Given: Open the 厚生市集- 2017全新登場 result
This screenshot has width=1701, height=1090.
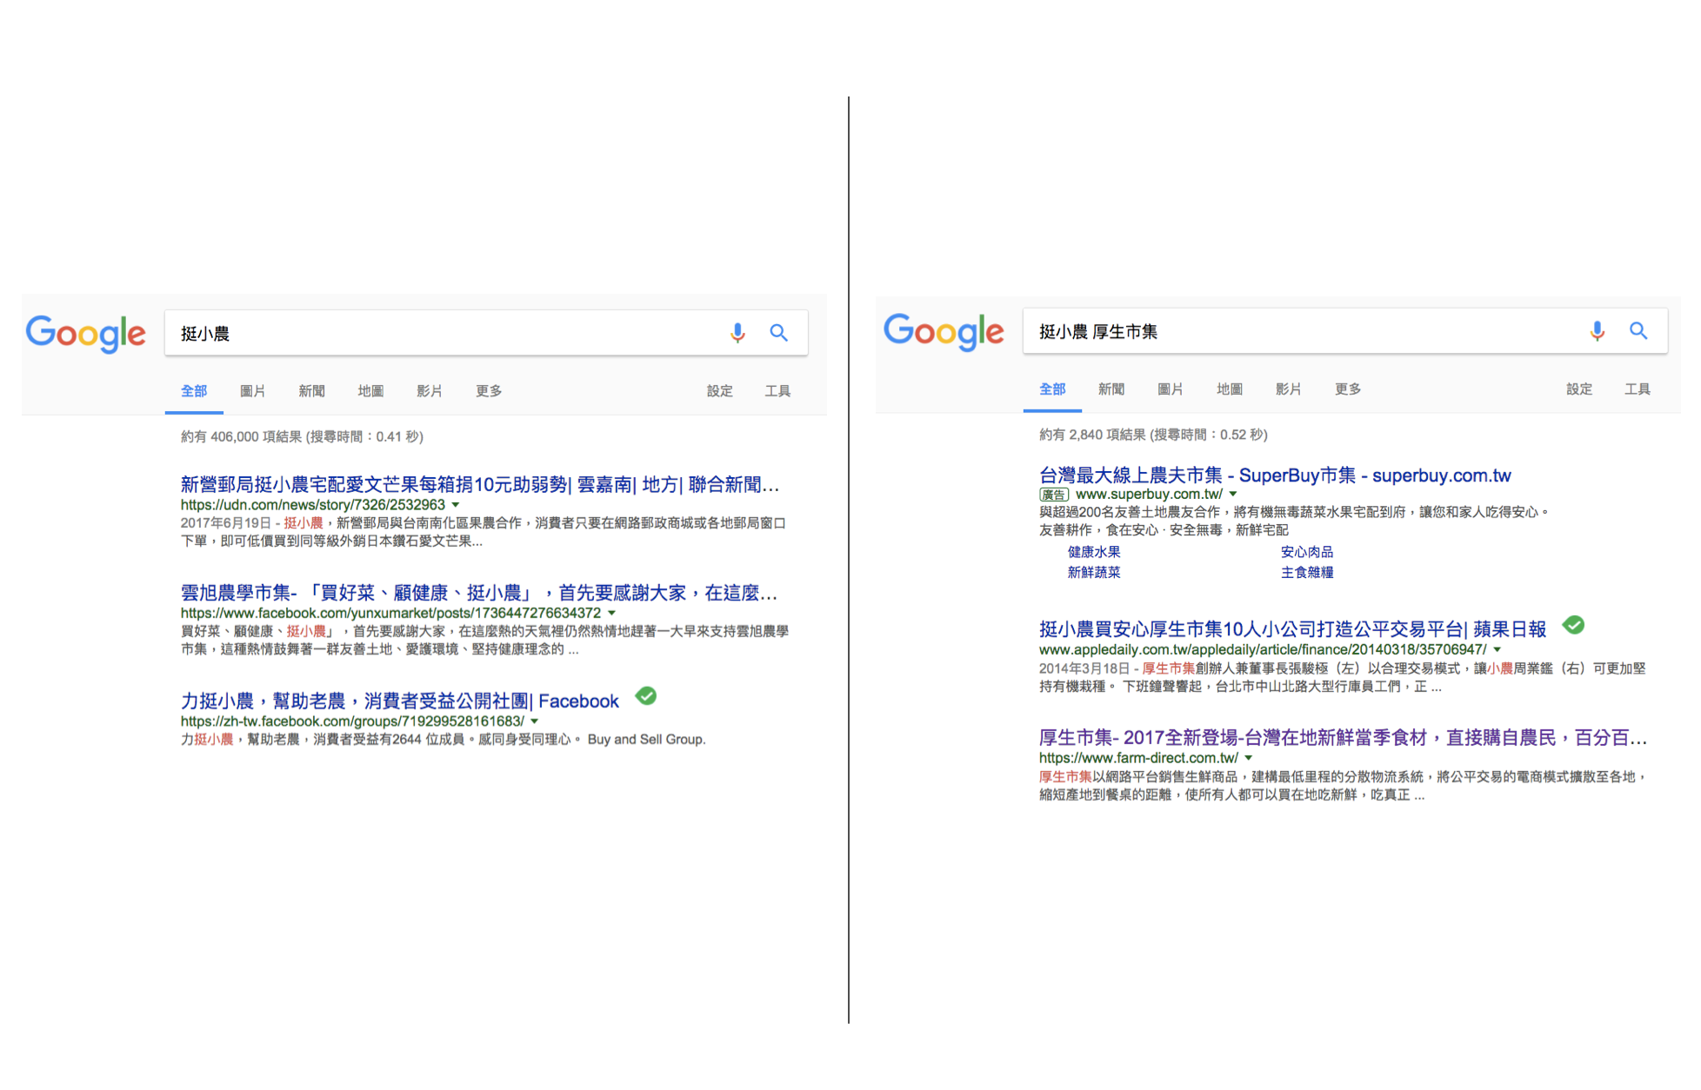Looking at the screenshot, I should coord(1343,738).
